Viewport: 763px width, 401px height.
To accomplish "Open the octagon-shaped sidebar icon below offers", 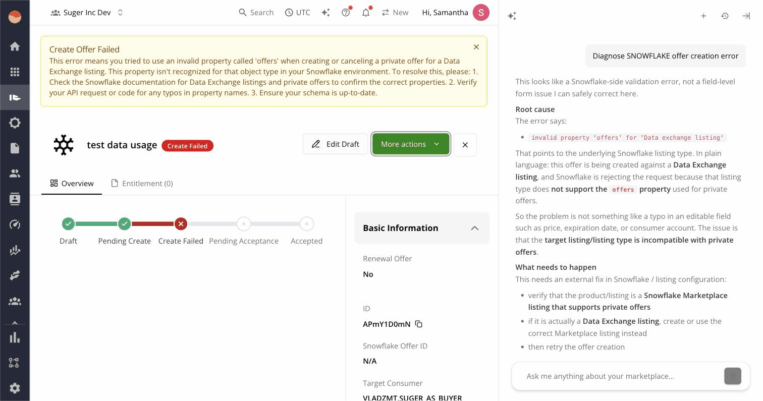I will pos(15,123).
